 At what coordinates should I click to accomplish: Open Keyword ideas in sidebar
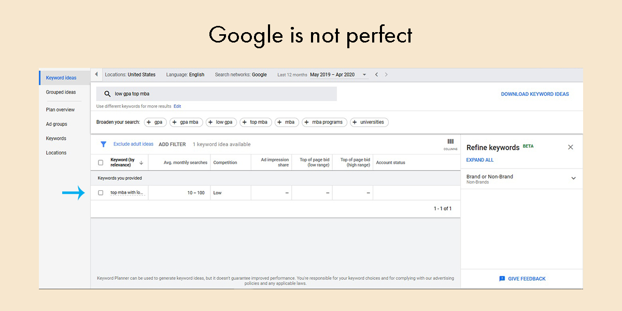[61, 78]
